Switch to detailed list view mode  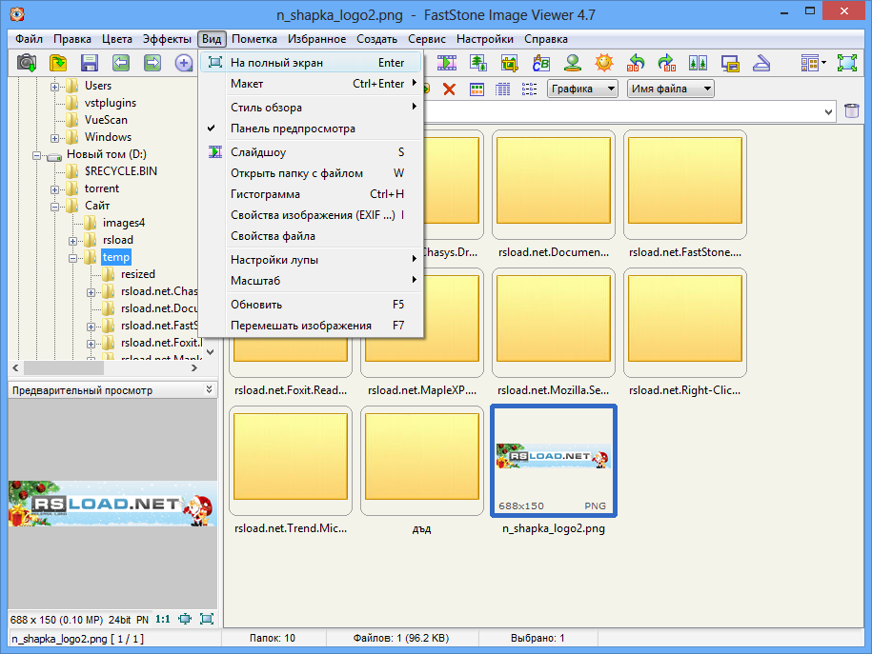coord(501,88)
